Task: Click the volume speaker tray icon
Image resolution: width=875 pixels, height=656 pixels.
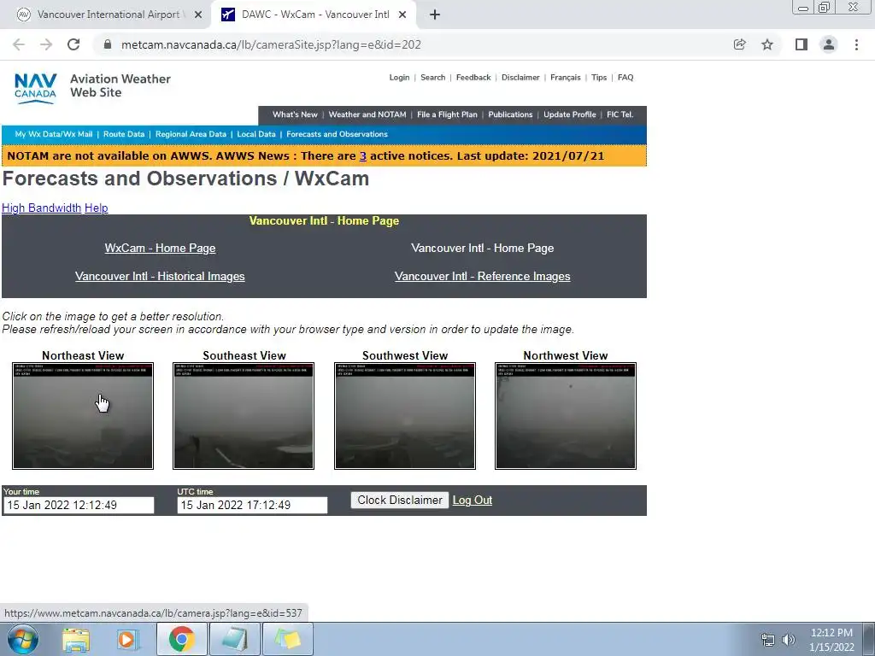Action: coord(789,640)
